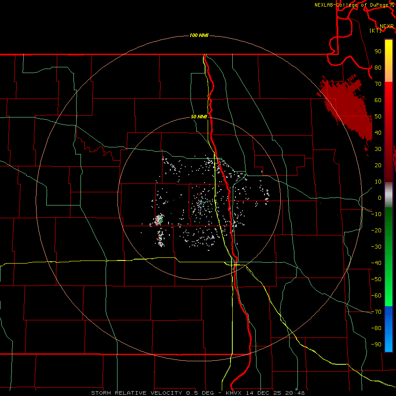396x396 pixels.
Task: Click the [KT] units label
Action: click(x=375, y=30)
